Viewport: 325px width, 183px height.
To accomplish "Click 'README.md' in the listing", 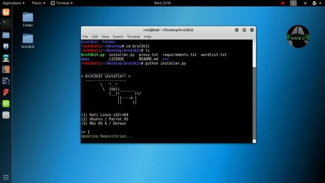I will (x=148, y=59).
